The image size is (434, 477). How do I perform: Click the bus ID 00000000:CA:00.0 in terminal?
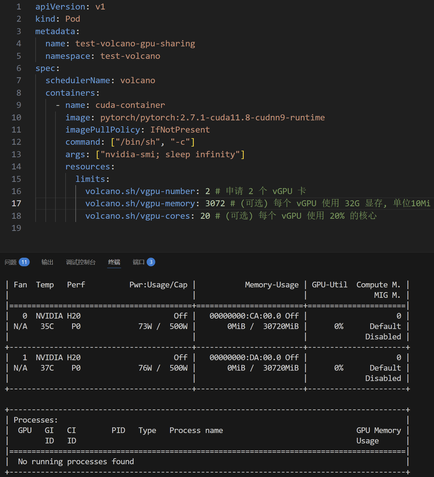tap(245, 316)
